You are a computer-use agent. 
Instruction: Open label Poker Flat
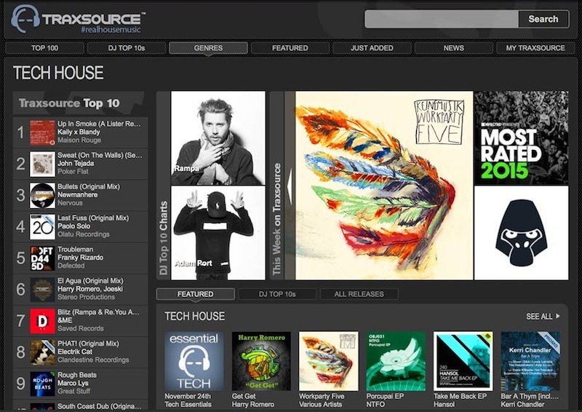click(73, 171)
